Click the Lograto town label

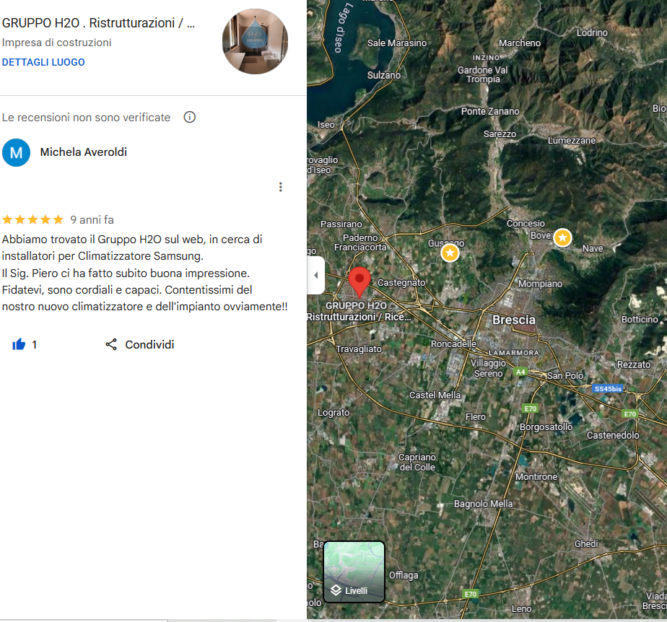click(333, 413)
